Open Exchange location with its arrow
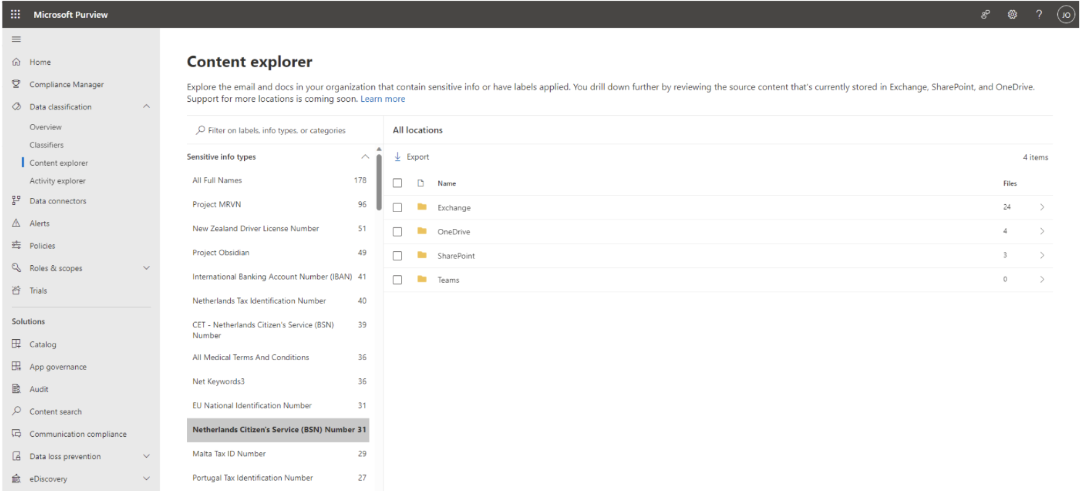1083x491 pixels. coord(1042,207)
